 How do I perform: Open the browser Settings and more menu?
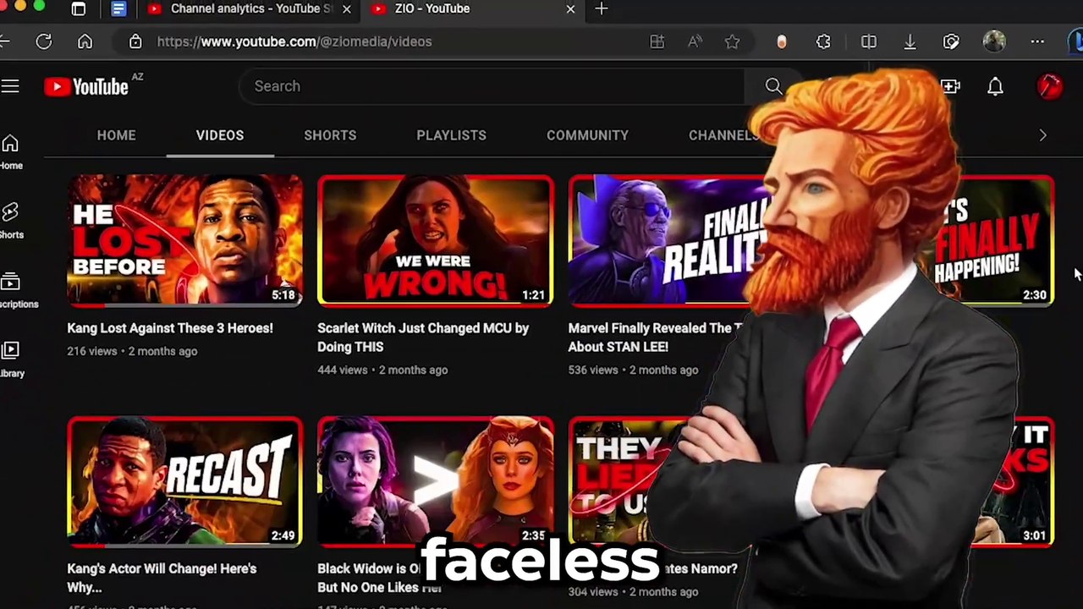[1037, 41]
